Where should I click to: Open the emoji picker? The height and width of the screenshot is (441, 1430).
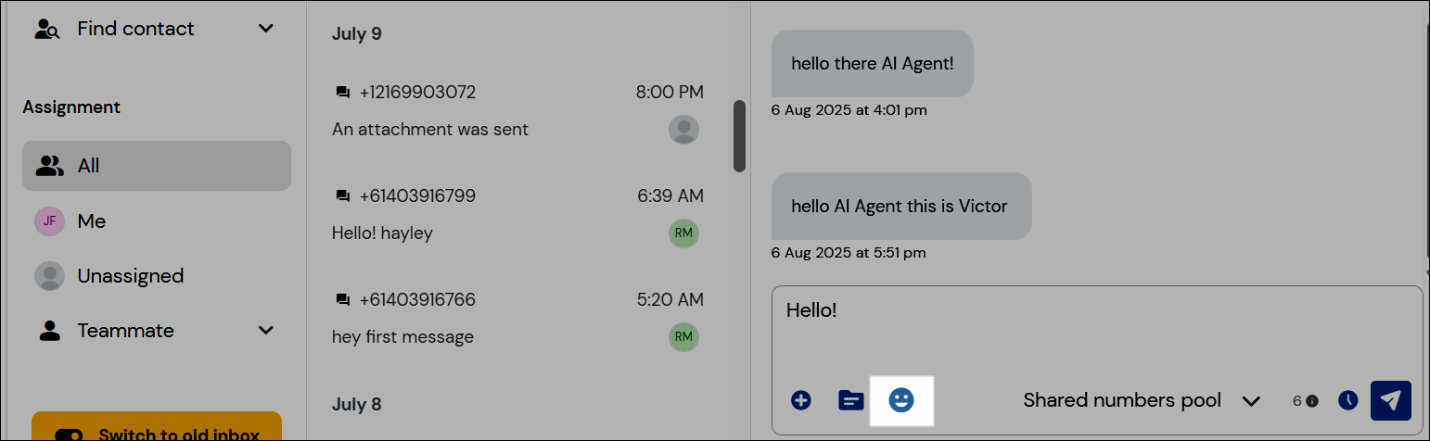pyautogui.click(x=900, y=400)
